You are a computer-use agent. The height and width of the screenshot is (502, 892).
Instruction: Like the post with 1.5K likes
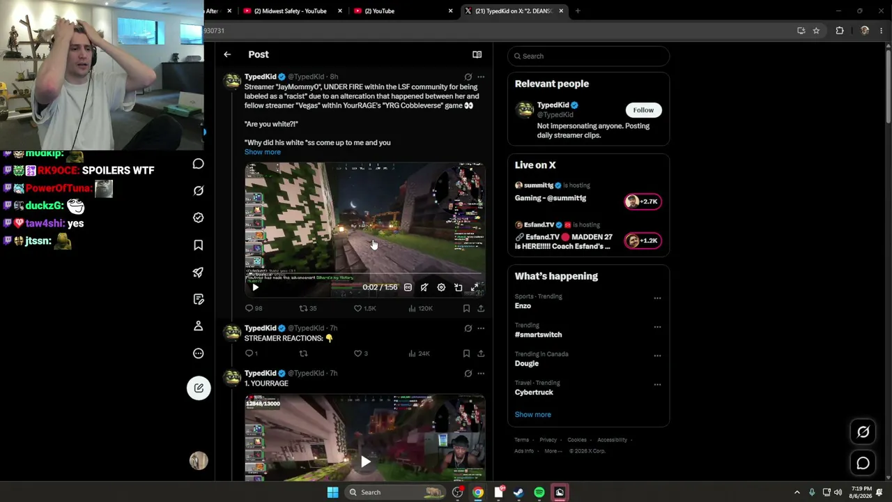[x=364, y=308]
